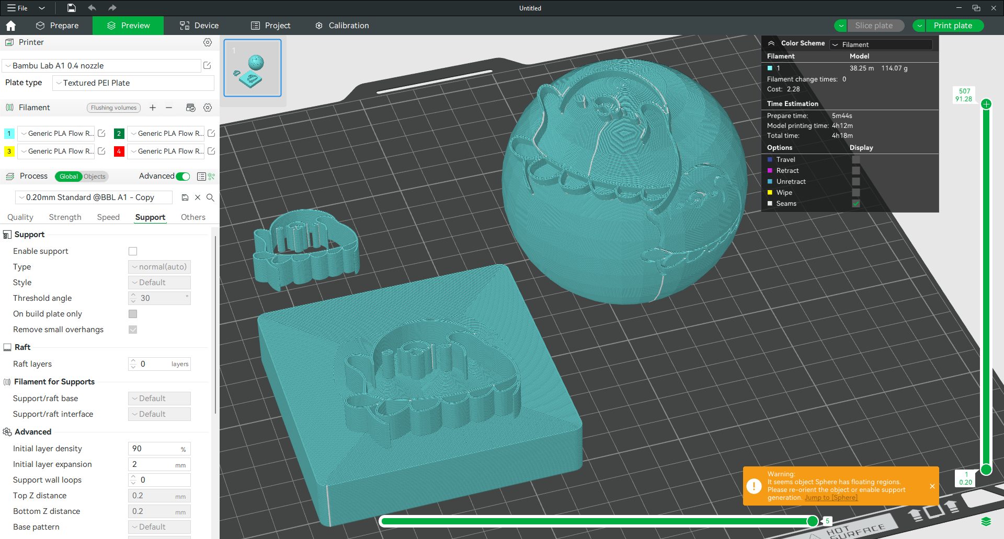Toggle Advanced mode switch
The height and width of the screenshot is (539, 1004).
click(183, 177)
